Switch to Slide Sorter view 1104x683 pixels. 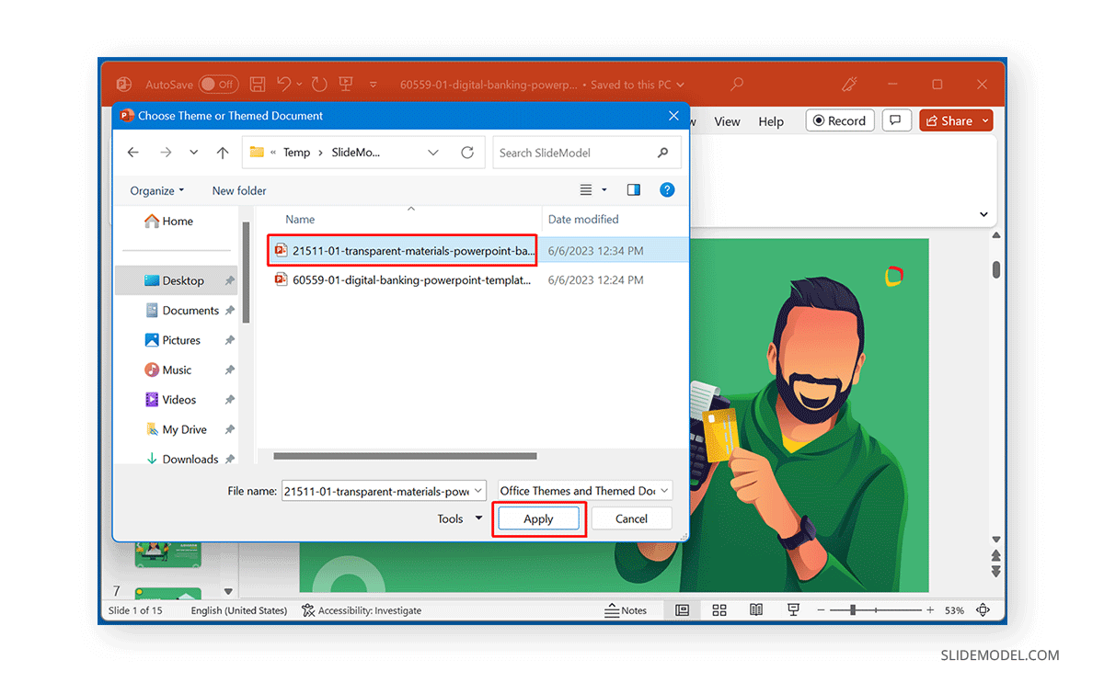pos(719,609)
